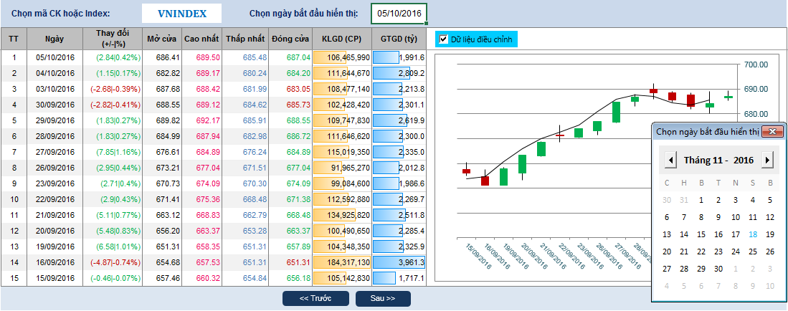Click the Sau >> button
The width and height of the screenshot is (788, 311).
click(383, 298)
